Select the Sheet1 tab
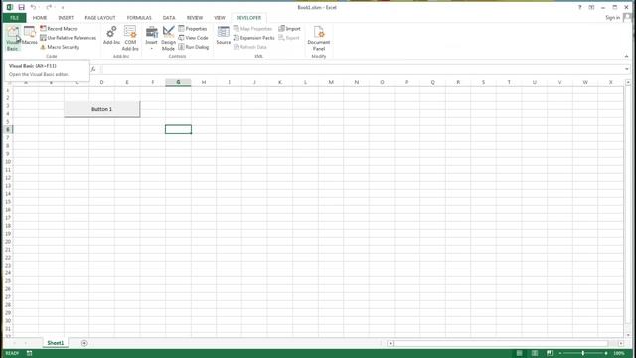Viewport: 636px width, 358px height. (x=56, y=343)
